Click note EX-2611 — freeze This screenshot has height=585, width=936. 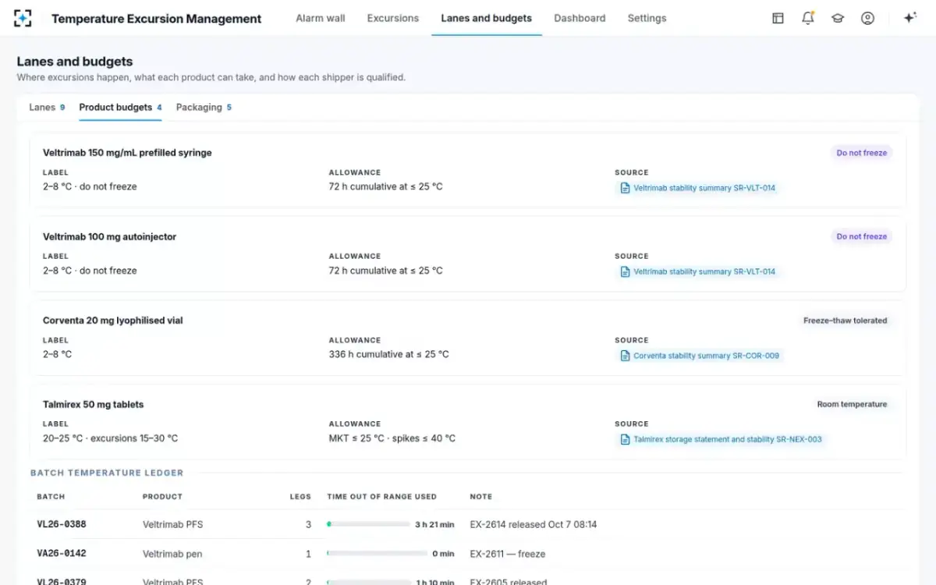tap(508, 554)
